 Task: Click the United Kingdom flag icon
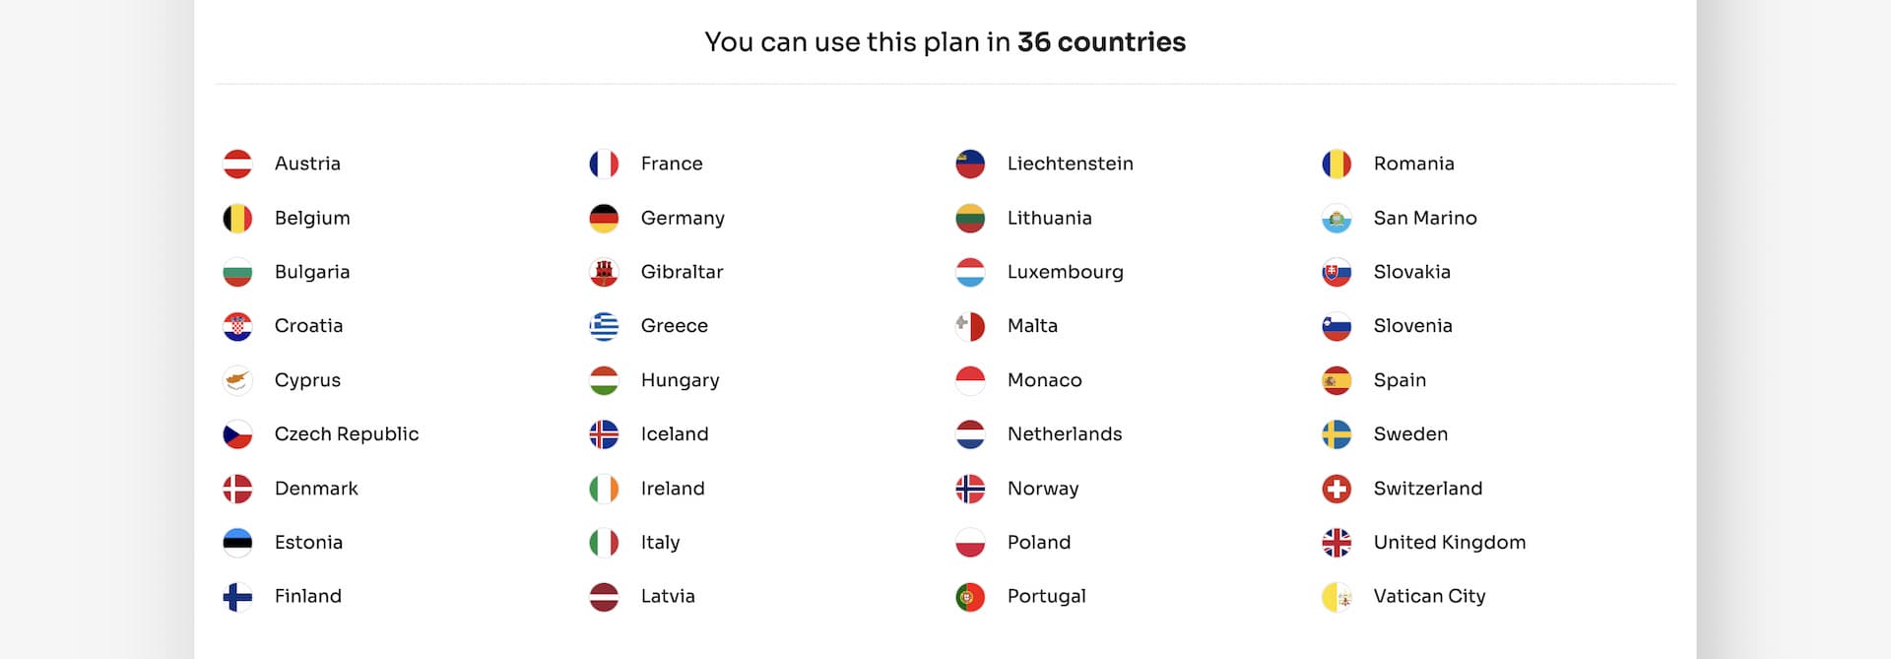coord(1337,543)
